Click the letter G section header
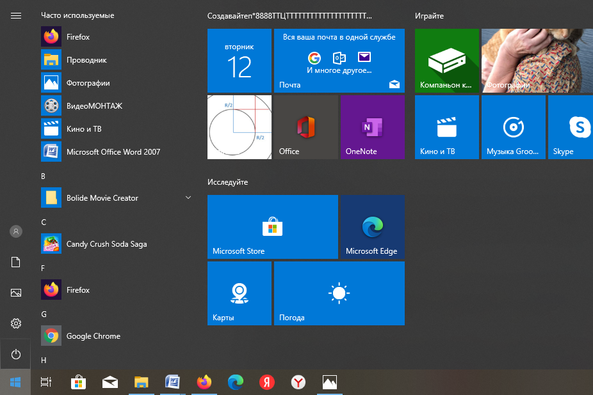The height and width of the screenshot is (395, 593). [x=44, y=314]
